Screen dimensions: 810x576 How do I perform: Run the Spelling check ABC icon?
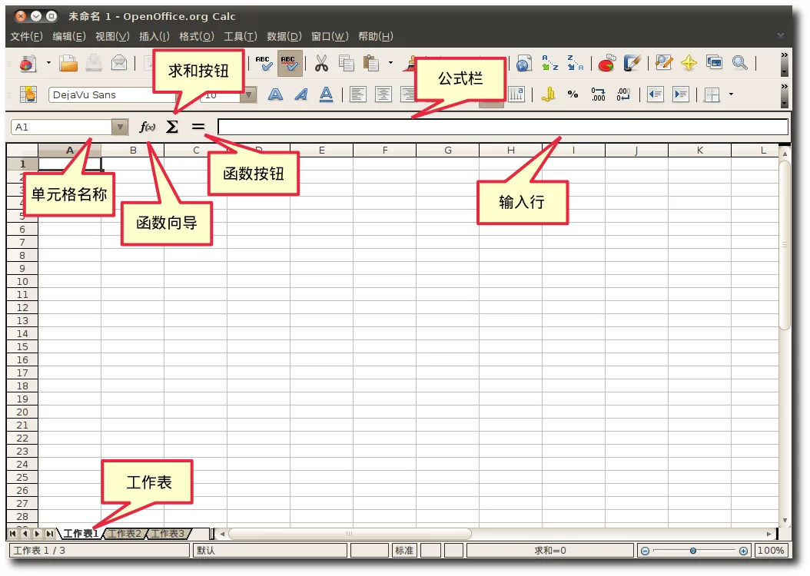[x=264, y=64]
